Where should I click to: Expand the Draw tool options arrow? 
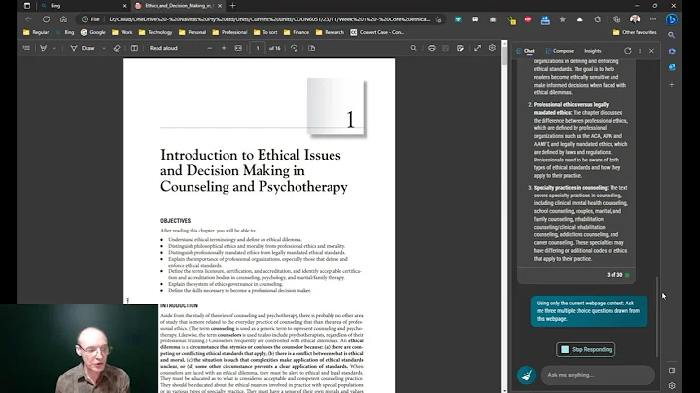pyautogui.click(x=104, y=48)
